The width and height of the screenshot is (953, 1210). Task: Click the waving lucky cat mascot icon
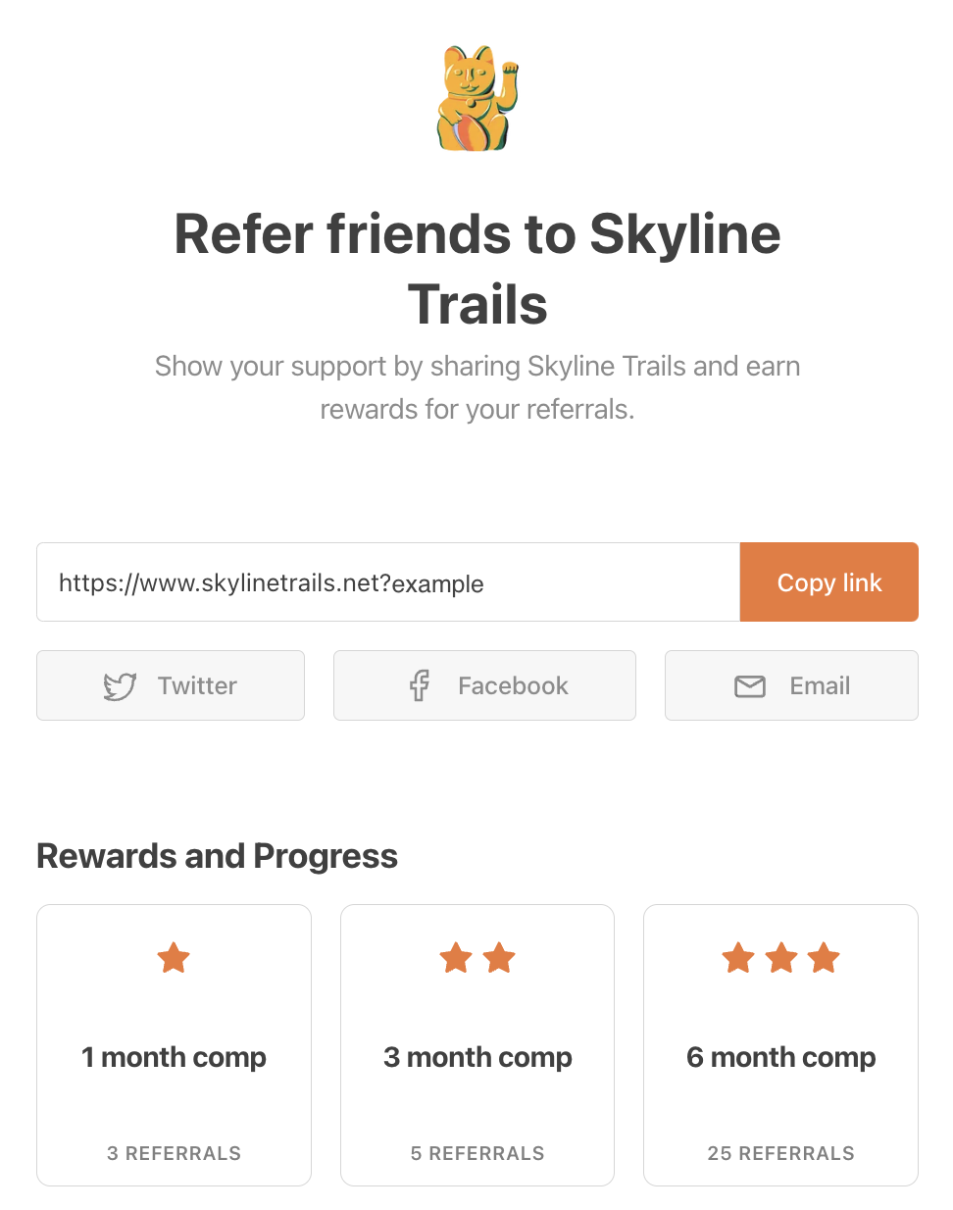(x=476, y=98)
